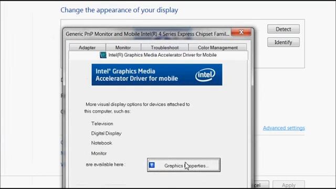Select Intel Graphics Media Accelerator Driver tab
Viewport: 336px width, 189px height.
point(158,55)
